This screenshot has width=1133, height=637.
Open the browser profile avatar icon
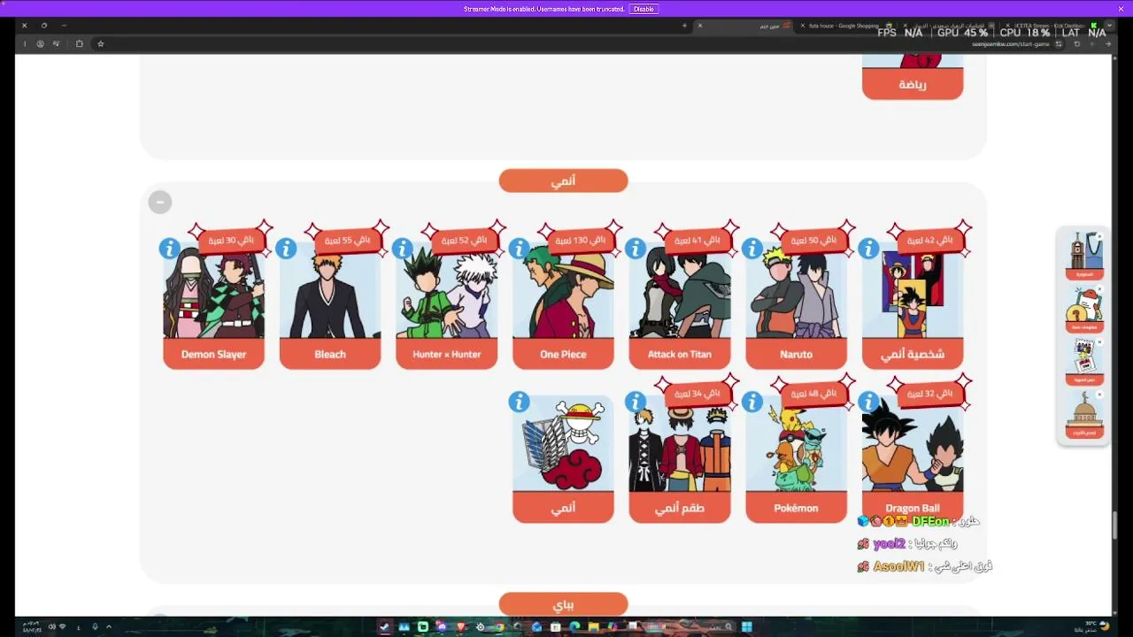click(40, 43)
